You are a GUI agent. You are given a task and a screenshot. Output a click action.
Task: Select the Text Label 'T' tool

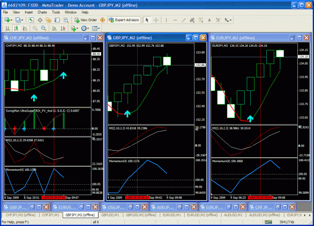coord(218,20)
